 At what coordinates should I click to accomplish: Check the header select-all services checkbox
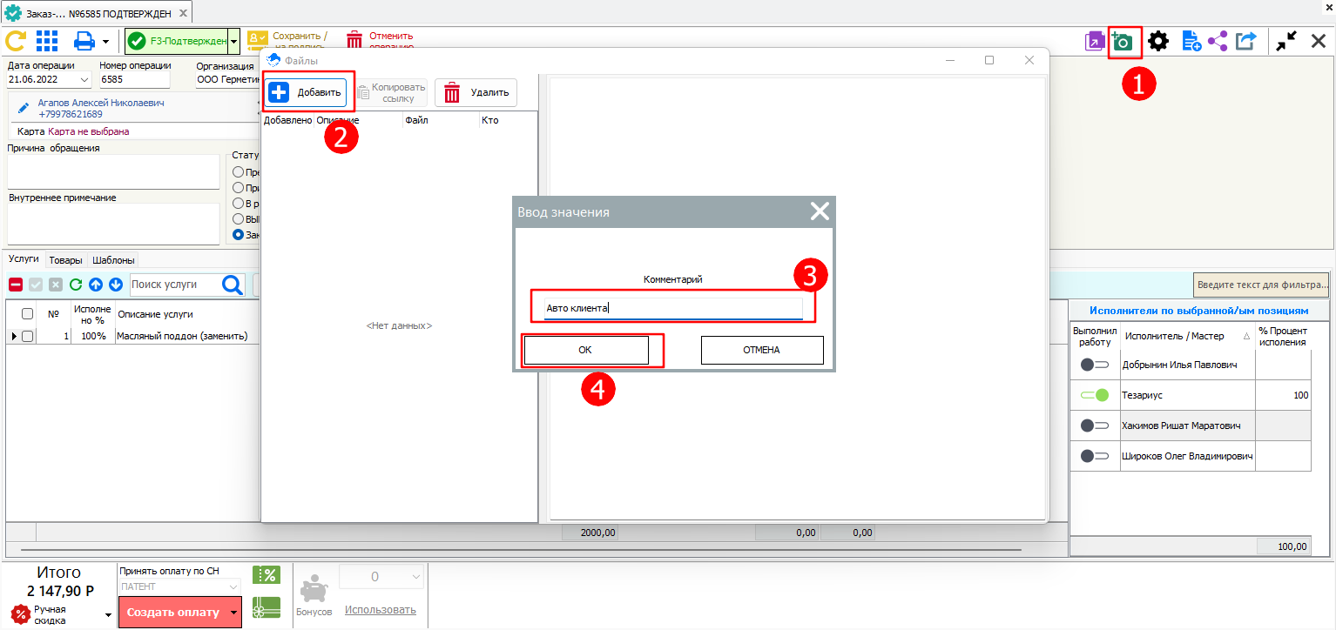(27, 314)
